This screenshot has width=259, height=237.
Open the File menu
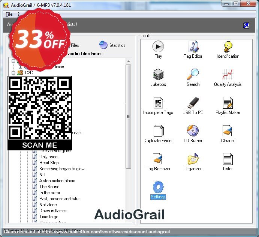9,14
